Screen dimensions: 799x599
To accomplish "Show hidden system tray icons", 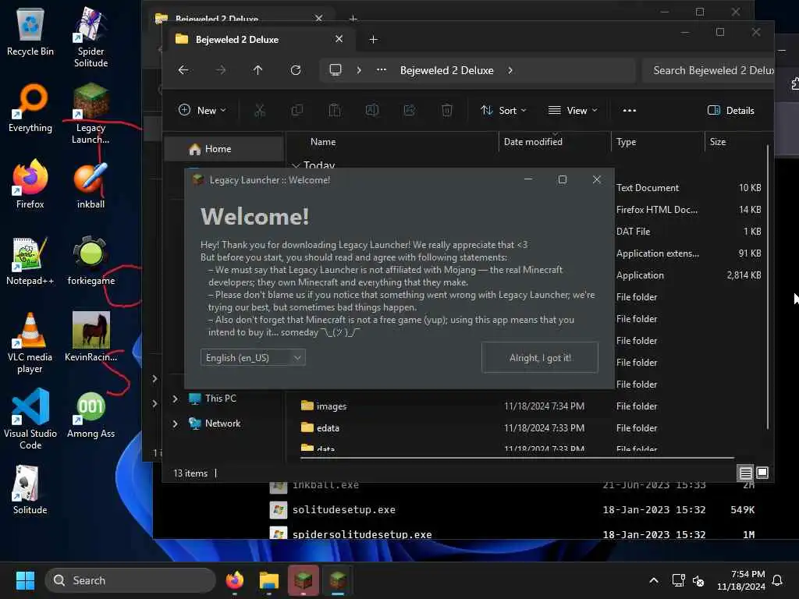I will point(654,580).
